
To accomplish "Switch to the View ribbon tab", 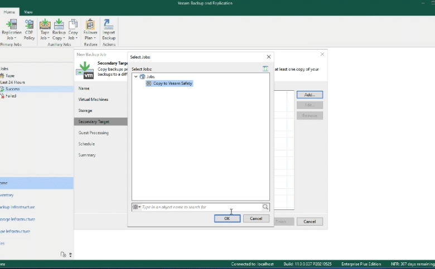I will click(28, 12).
